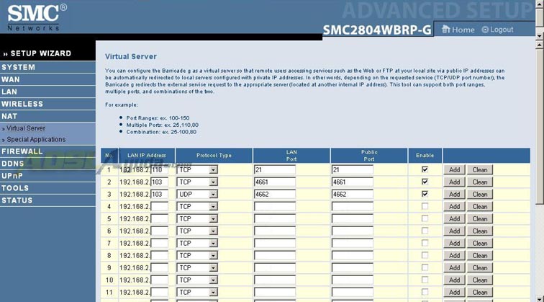Select the Enable checkbox in row 9
The width and height of the screenshot is (544, 302).
tap(425, 267)
